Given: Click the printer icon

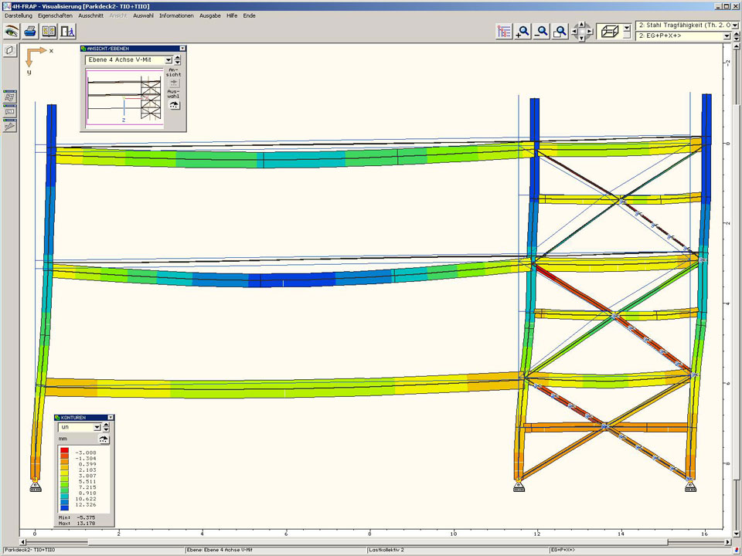Looking at the screenshot, I should [30, 32].
